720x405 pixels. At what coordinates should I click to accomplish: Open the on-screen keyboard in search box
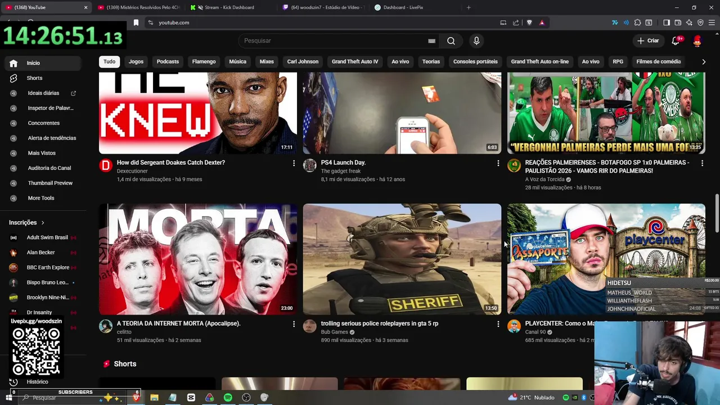click(x=431, y=41)
